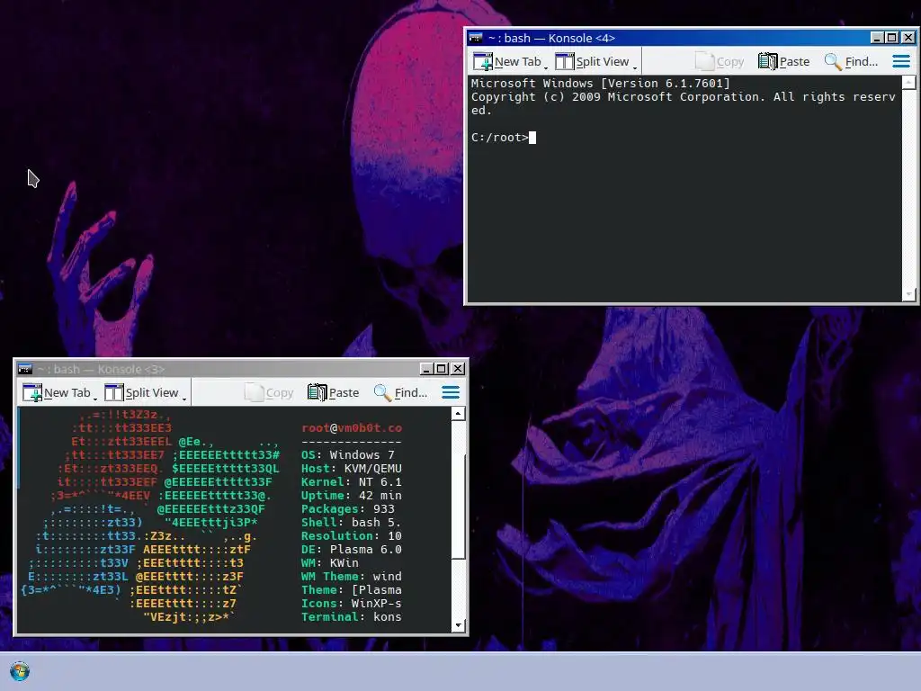Screen dimensions: 921x691
Task: Click 'Kernel: NT 6.1' line
Action: [352, 482]
